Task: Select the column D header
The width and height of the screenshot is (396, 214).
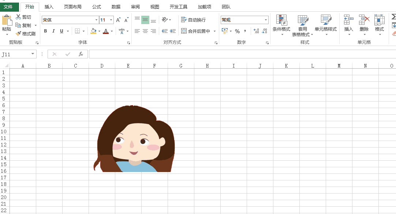Action: pos(102,66)
